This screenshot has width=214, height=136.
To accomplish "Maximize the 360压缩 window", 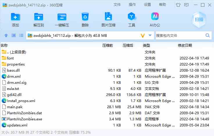I will point(203,5).
